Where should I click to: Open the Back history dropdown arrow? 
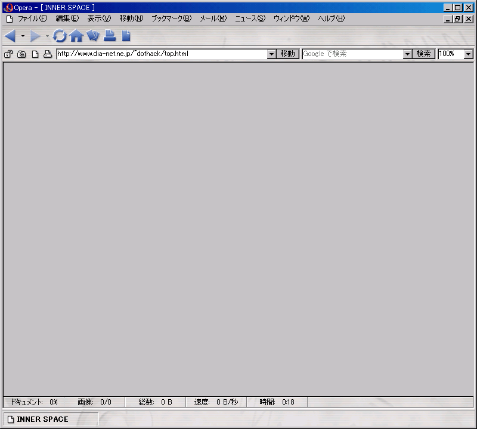[23, 36]
